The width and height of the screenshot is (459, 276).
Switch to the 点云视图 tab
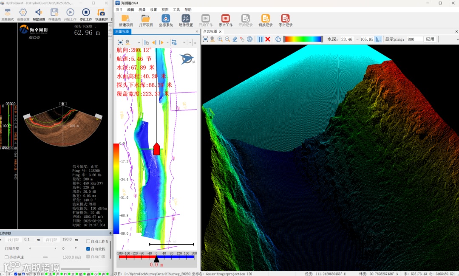[210, 31]
